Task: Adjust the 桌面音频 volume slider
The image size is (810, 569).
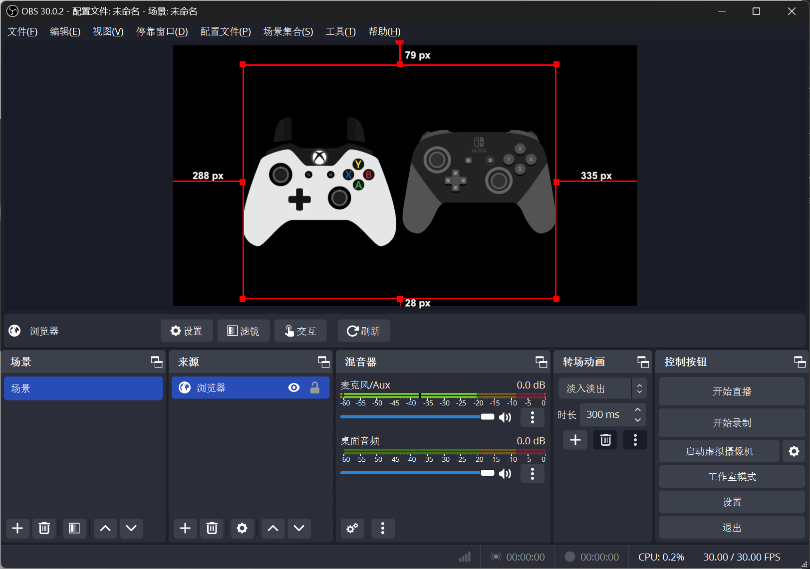Action: point(417,473)
